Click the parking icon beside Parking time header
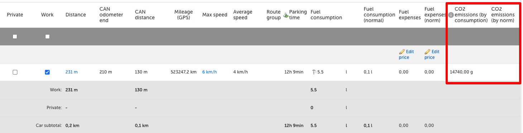This screenshot has width=523, height=133. click(x=286, y=15)
